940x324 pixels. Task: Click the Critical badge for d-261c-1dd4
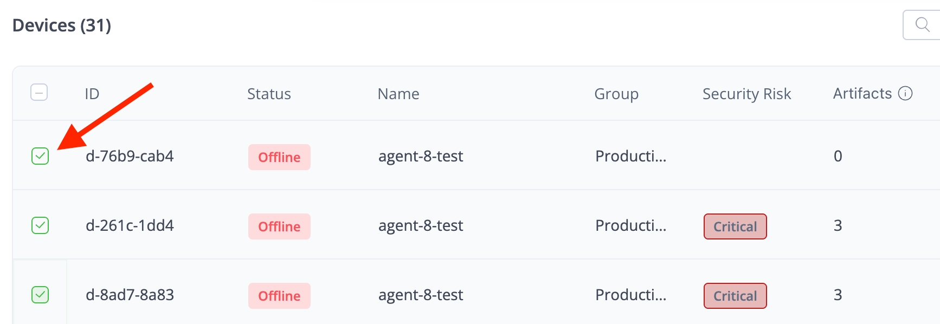coord(735,226)
